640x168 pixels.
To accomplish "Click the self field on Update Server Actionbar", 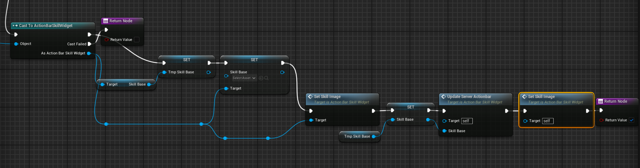I will coord(467,121).
